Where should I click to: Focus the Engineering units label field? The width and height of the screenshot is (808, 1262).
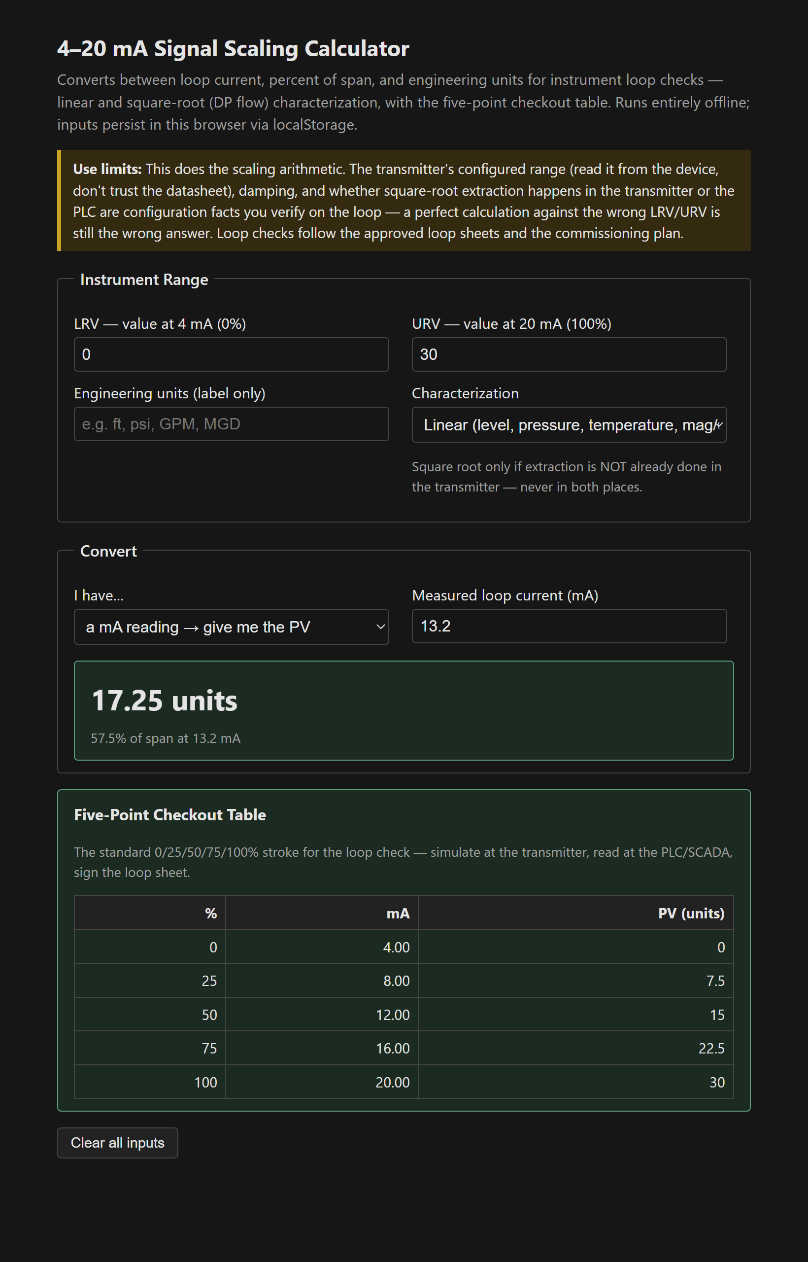(x=231, y=423)
